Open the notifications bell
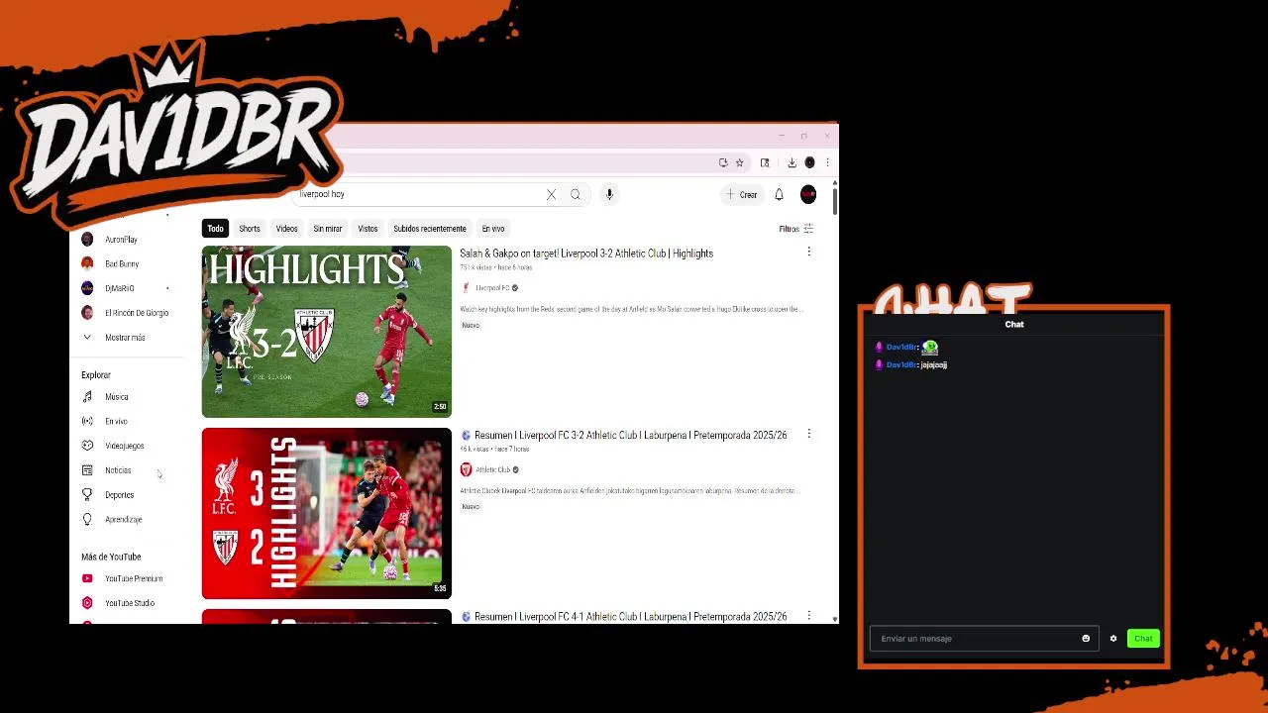The image size is (1268, 713). click(779, 195)
